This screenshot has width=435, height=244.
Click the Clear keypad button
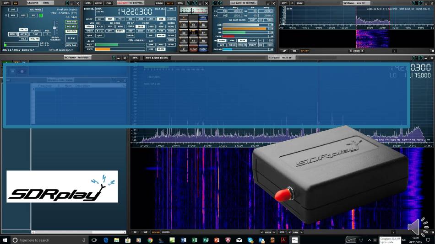click(x=193, y=49)
